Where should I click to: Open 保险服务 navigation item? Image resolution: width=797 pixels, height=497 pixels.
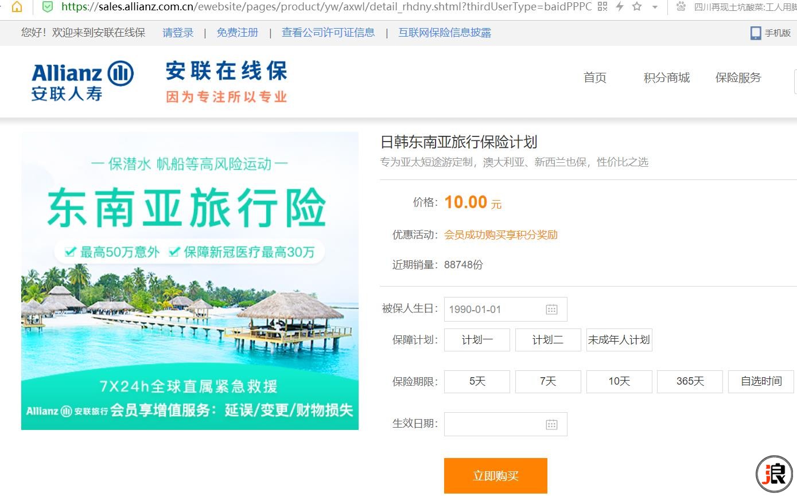pyautogui.click(x=738, y=78)
